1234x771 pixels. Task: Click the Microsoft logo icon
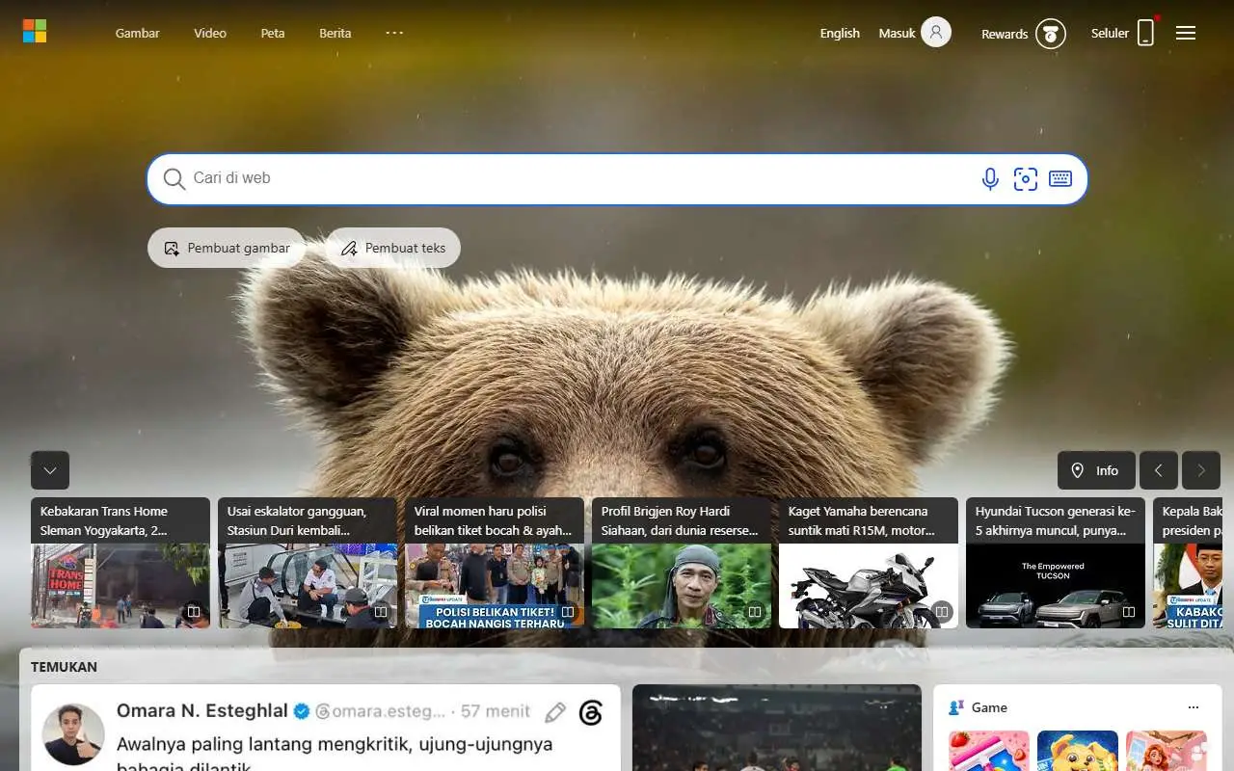click(35, 31)
